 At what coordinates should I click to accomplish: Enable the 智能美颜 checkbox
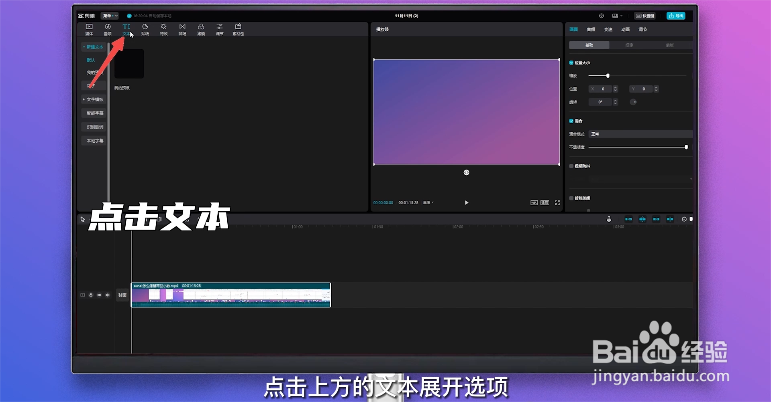[x=571, y=198]
